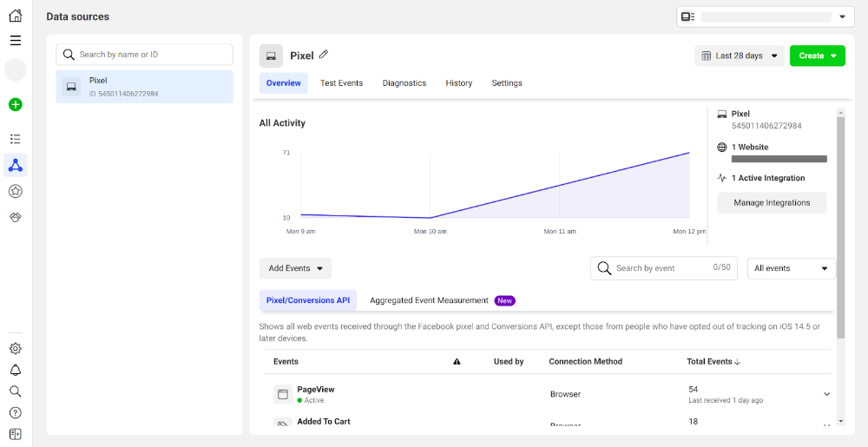This screenshot has width=868, height=447.
Task: Click the Search by event field
Action: (660, 268)
